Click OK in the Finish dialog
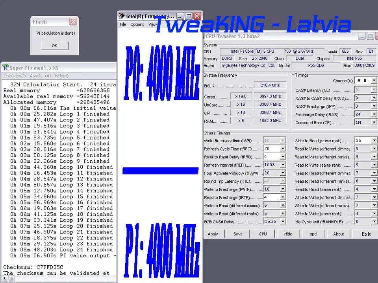378x283 pixels. click(54, 46)
